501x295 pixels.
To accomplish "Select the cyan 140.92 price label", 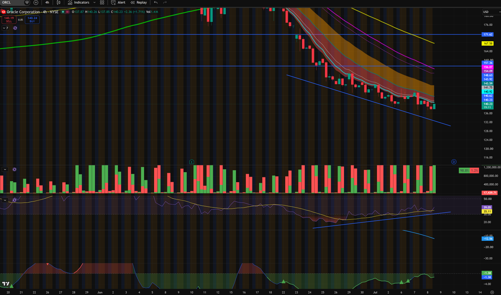I will (488, 92).
